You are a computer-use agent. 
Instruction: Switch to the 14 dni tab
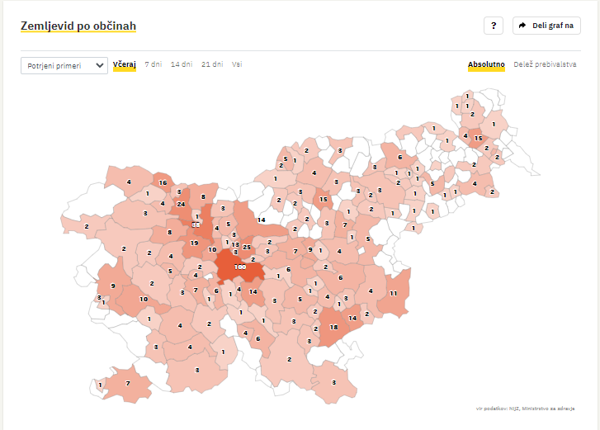[x=182, y=64]
